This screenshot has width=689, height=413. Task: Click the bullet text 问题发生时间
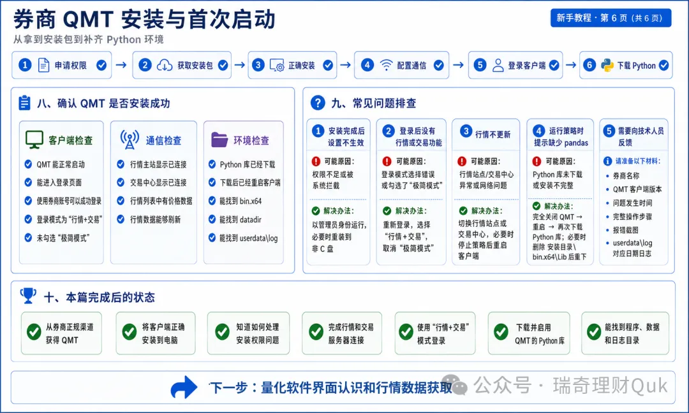(632, 203)
